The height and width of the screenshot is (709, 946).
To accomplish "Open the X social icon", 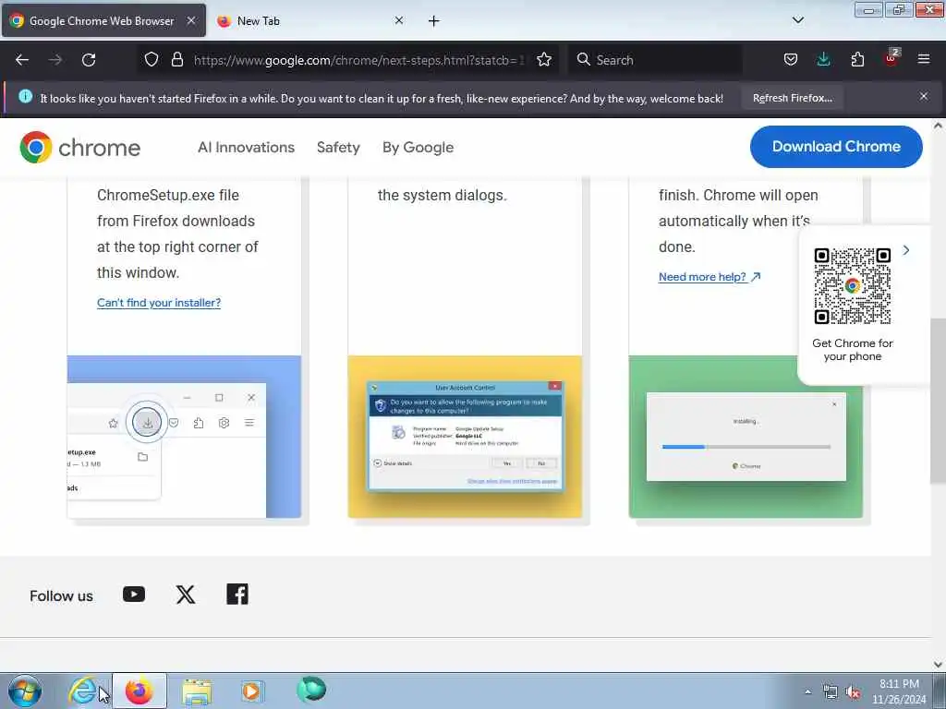I will (x=186, y=595).
